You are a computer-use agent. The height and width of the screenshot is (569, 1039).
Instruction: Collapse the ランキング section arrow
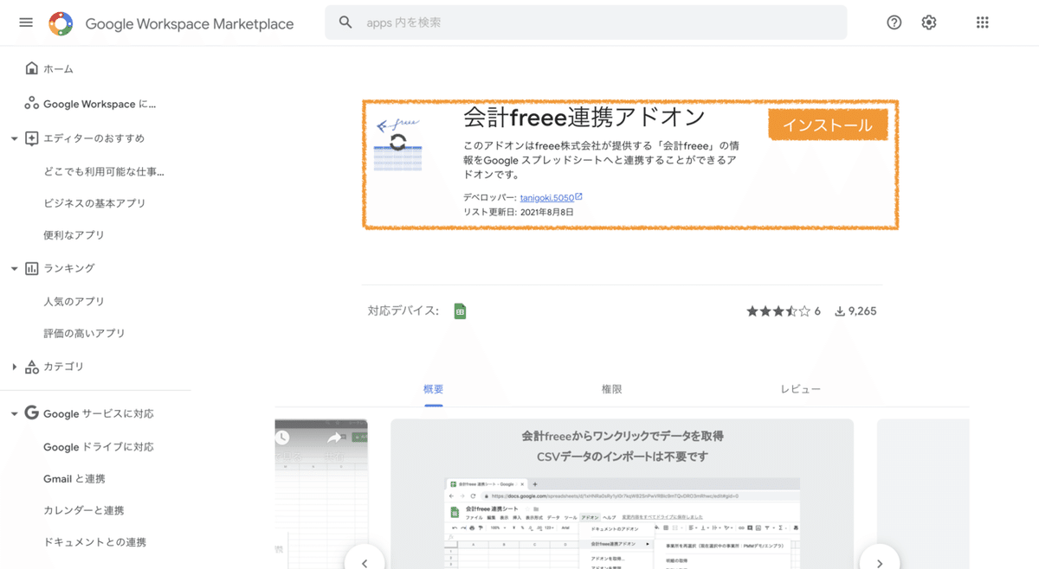click(x=14, y=269)
